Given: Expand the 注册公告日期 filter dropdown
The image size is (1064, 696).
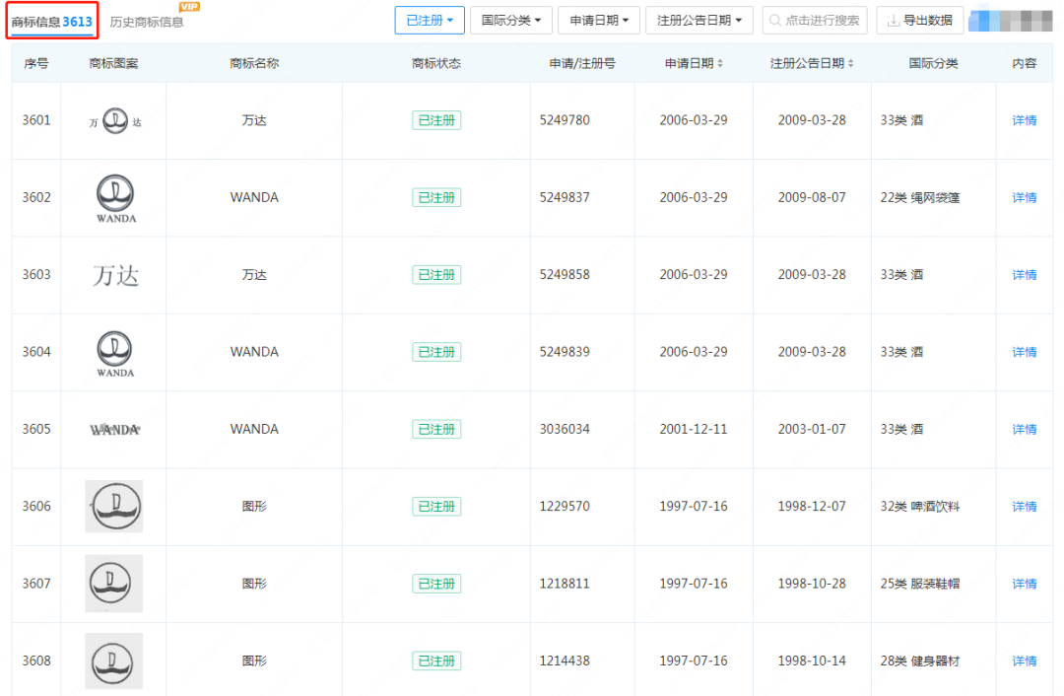Looking at the screenshot, I should (x=698, y=21).
